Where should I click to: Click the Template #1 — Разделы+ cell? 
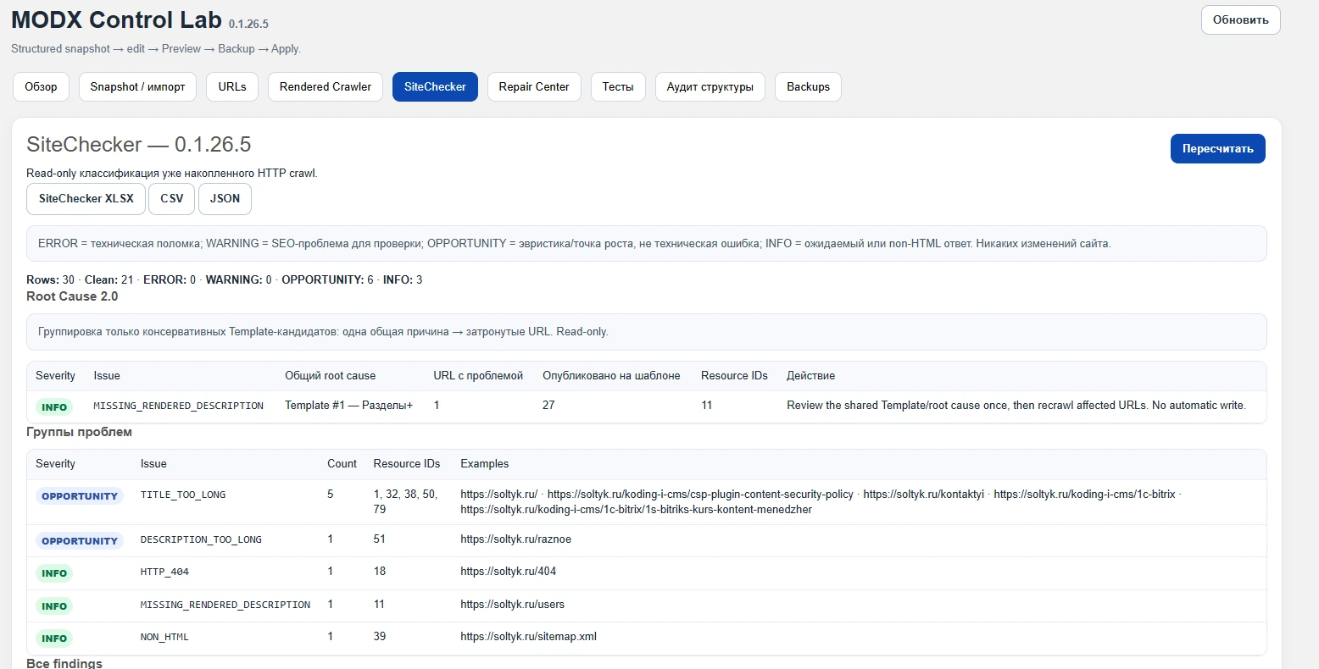point(348,406)
